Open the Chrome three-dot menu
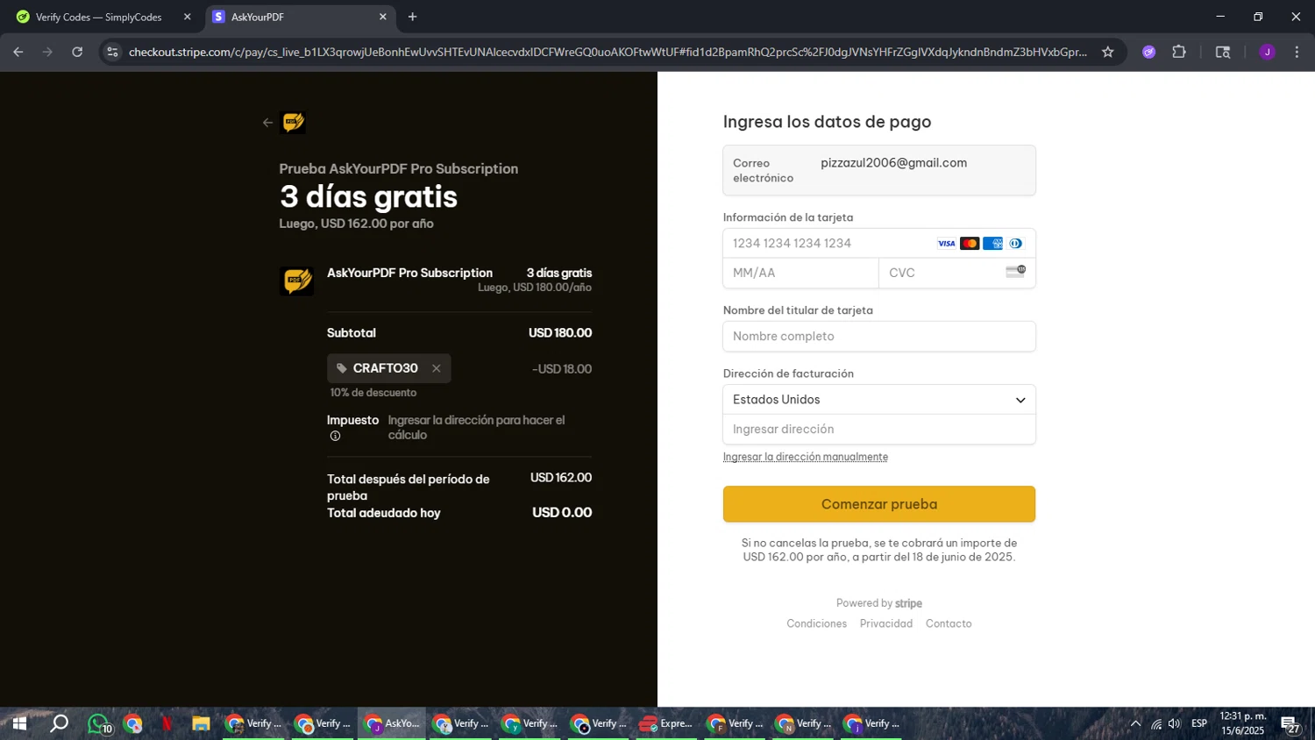 [1297, 52]
